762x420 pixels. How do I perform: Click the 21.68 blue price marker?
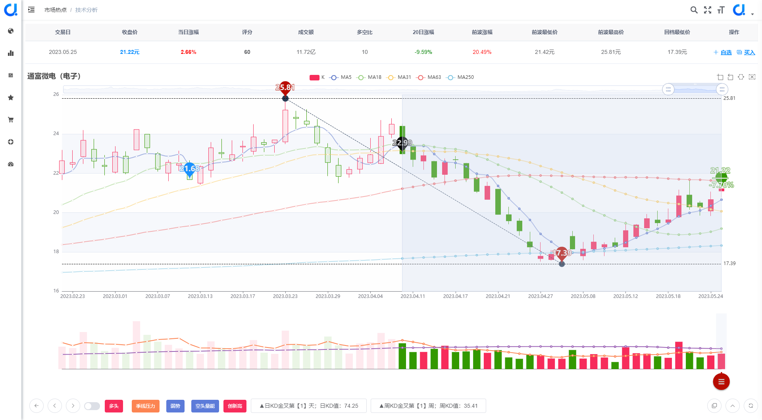(190, 169)
